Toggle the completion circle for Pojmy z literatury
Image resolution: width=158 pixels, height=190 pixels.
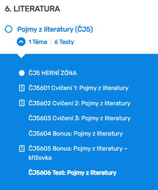[x=8, y=29]
